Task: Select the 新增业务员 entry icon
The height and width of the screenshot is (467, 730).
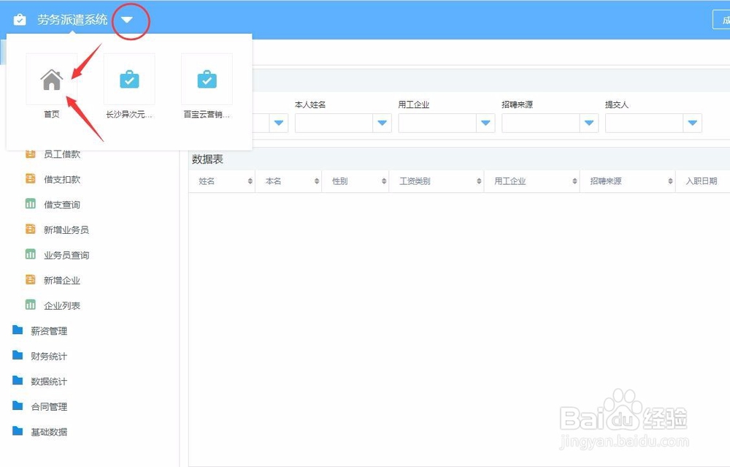Action: 29,229
